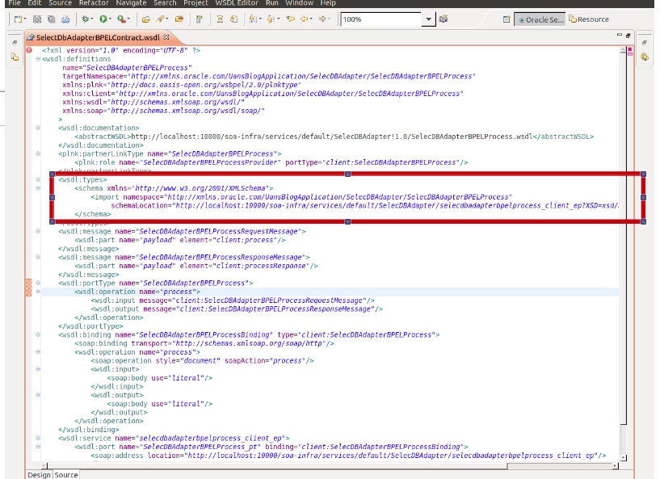This screenshot has width=660, height=479.
Task: Run the project using green play icon
Action: click(103, 19)
